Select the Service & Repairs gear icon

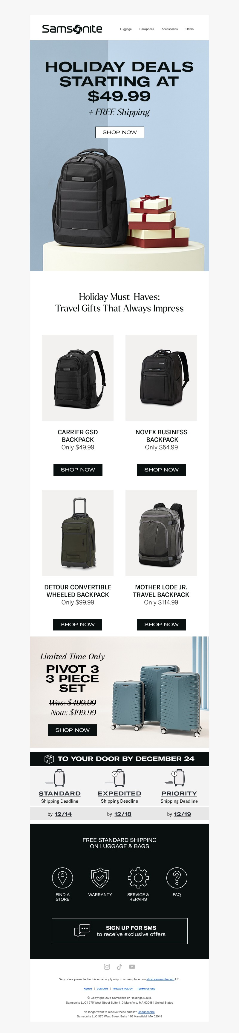[138, 877]
